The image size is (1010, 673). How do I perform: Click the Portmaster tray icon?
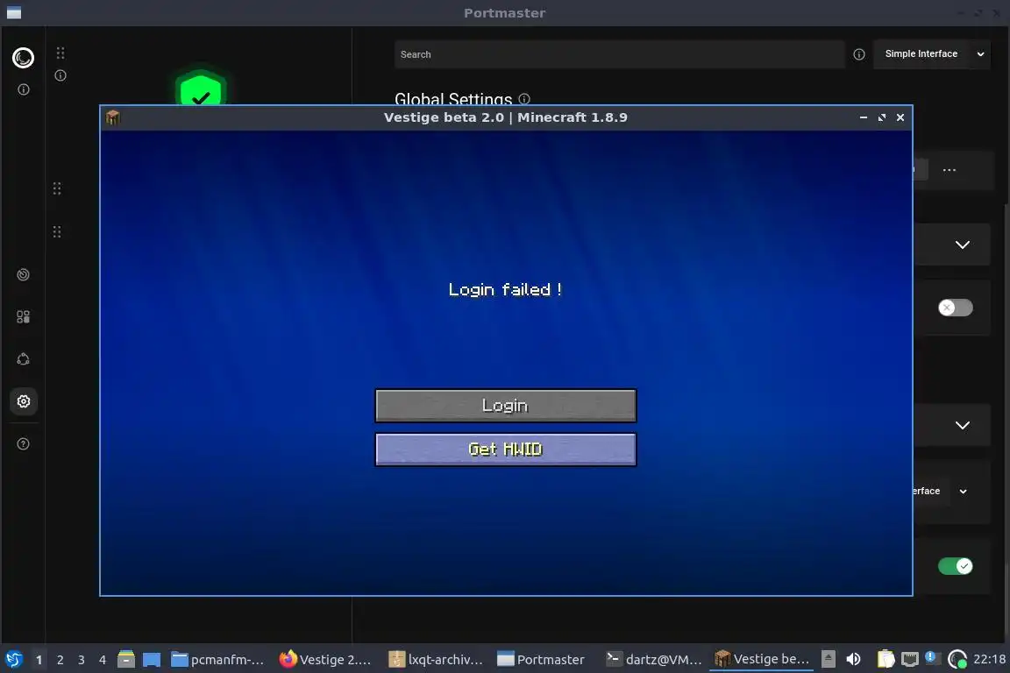957,659
